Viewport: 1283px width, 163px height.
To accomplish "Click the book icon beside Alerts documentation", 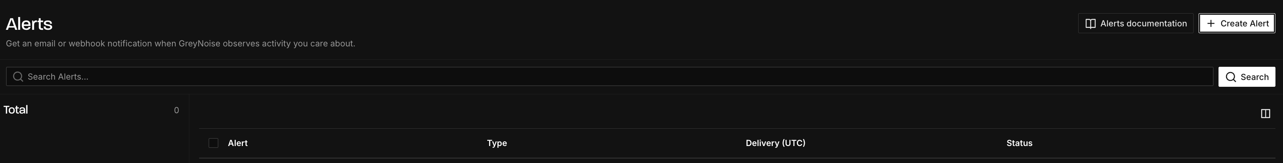I will pos(1090,23).
